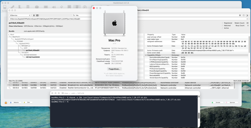The width and height of the screenshot is (251, 128).
Task: Click the search result up/down stepper
Action: [x=244, y=15]
